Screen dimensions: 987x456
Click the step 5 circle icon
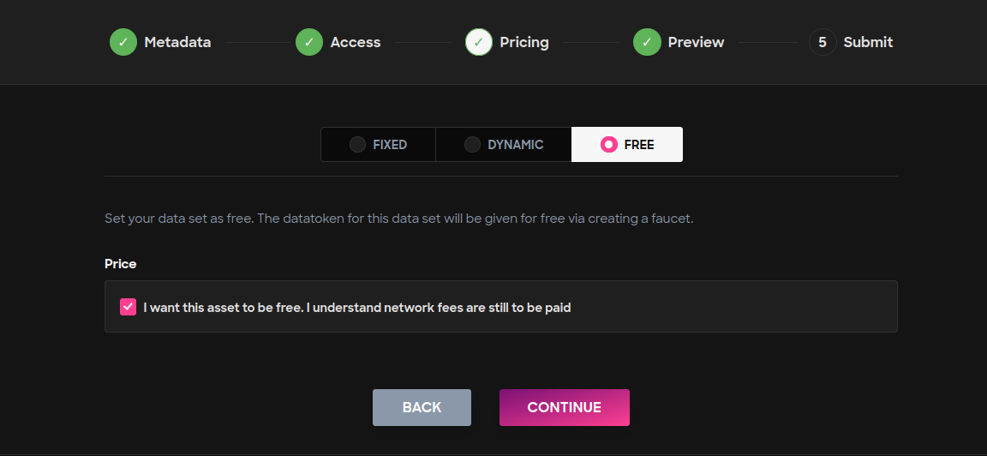(x=822, y=42)
